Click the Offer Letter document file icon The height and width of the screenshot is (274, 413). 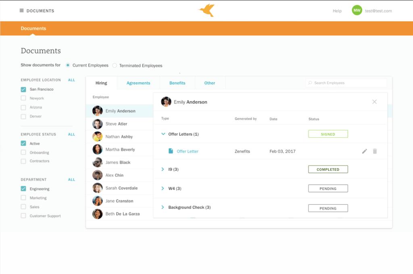171,151
